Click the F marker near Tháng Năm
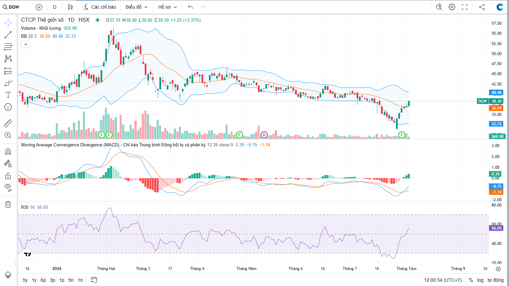Screen dimensions: 509x286 (239, 135)
